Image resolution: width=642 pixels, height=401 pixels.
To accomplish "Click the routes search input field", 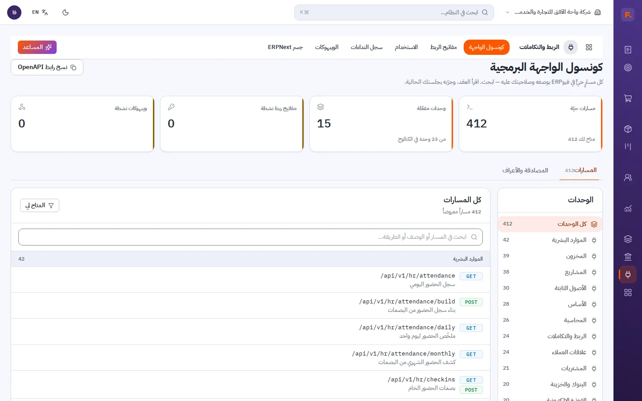I will click(x=251, y=237).
